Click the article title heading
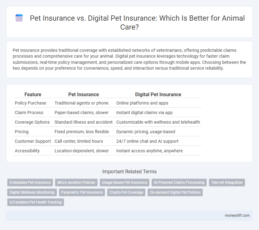 tap(137, 22)
